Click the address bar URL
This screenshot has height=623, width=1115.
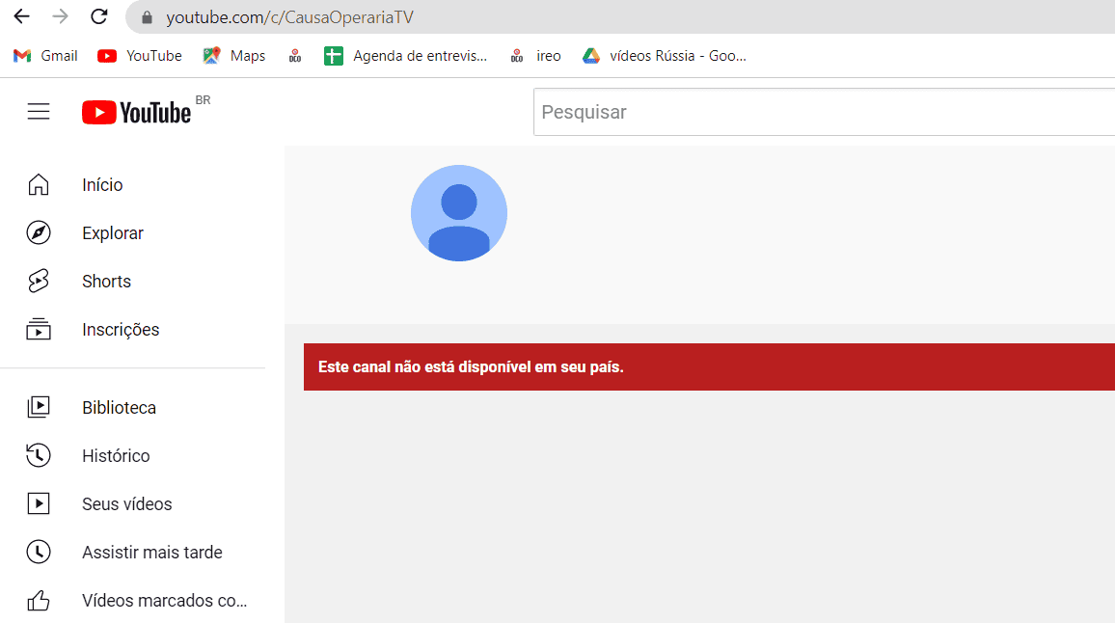(289, 17)
